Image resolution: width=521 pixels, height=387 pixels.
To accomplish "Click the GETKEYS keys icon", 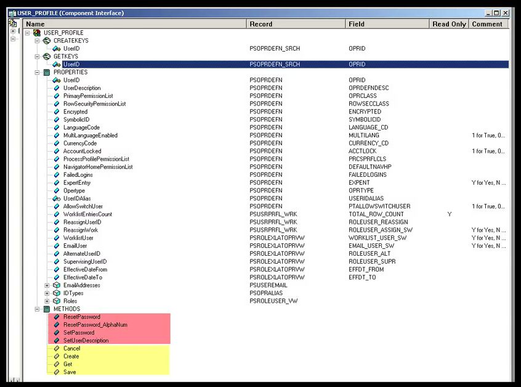I will tap(47, 57).
